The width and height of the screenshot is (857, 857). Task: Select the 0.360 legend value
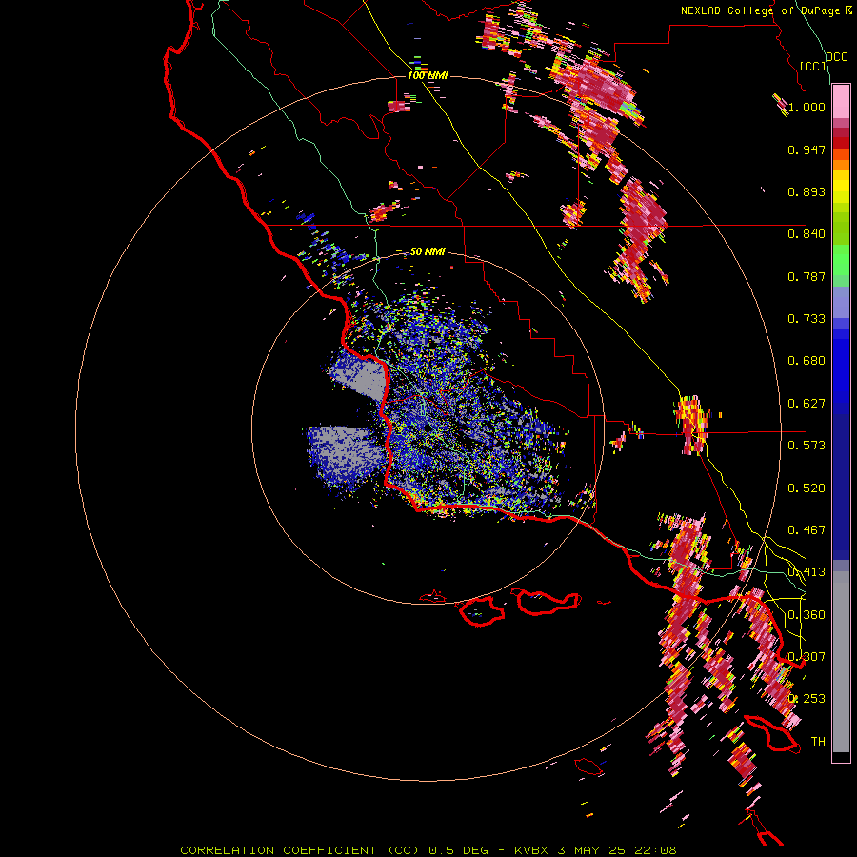click(x=807, y=615)
